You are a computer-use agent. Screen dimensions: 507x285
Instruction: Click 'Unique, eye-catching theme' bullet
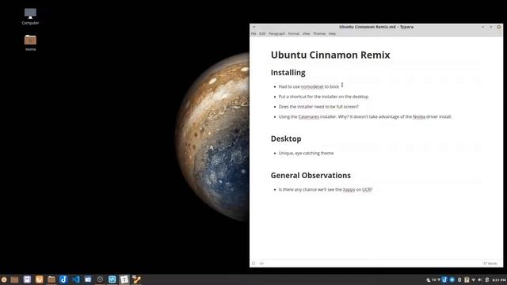306,153
